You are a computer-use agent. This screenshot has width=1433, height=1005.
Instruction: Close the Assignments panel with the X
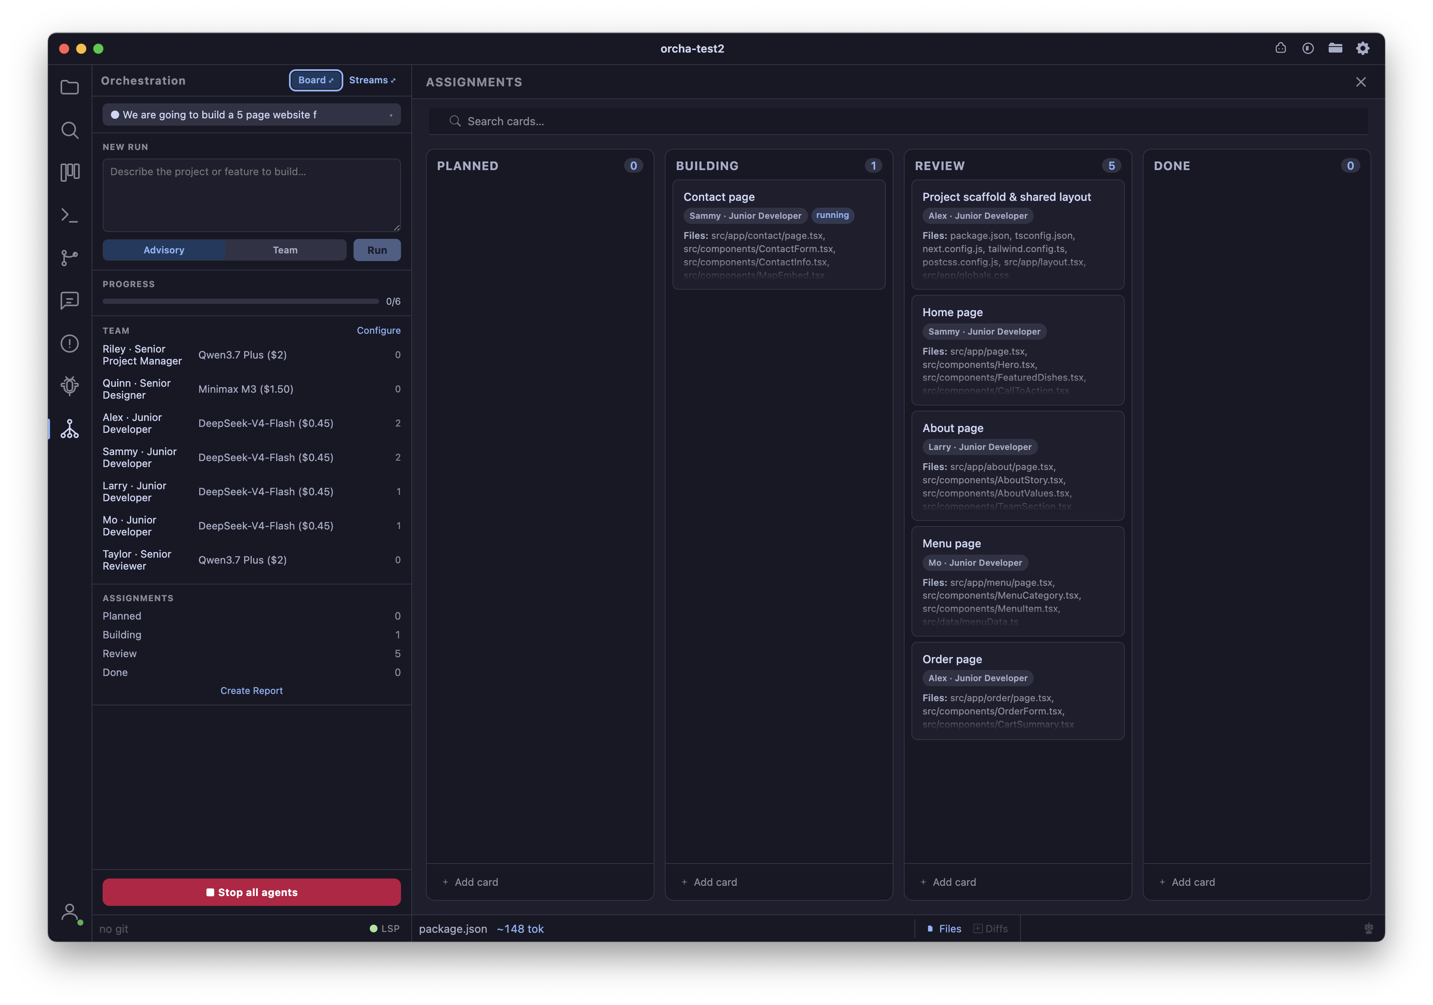[1361, 82]
